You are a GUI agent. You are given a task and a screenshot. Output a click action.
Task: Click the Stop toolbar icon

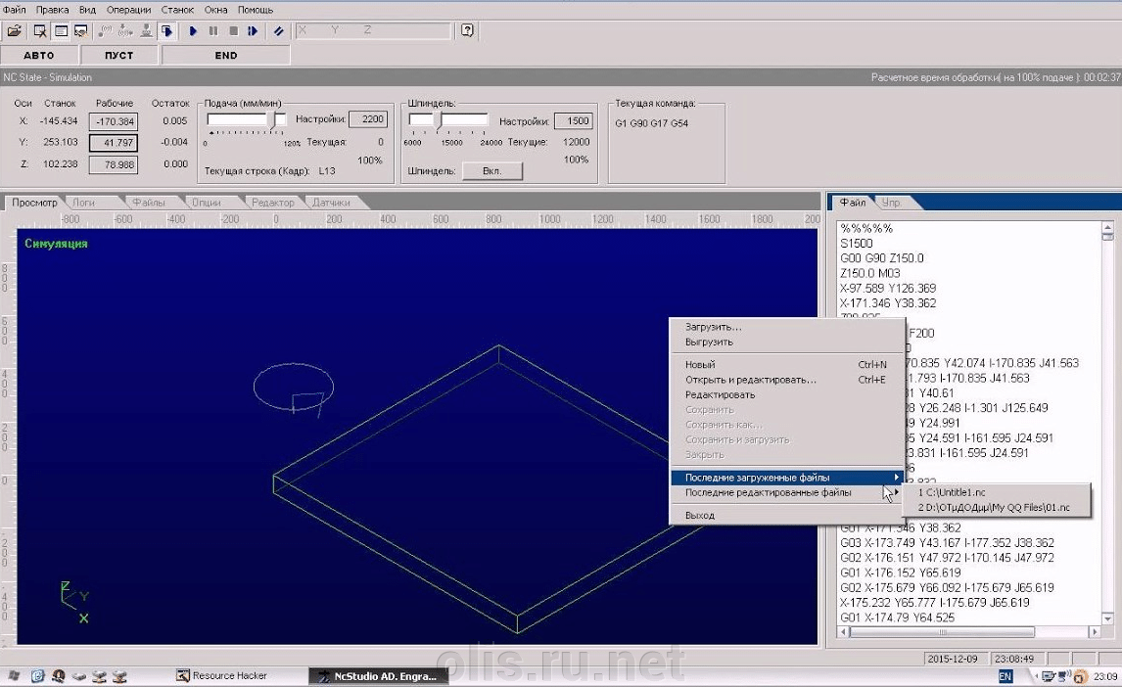[x=233, y=31]
